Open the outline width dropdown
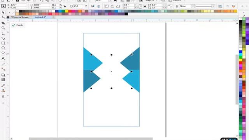249x140 pixels. point(213,6)
